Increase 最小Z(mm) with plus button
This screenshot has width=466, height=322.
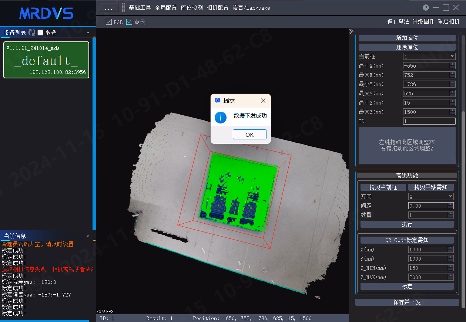[452, 101]
